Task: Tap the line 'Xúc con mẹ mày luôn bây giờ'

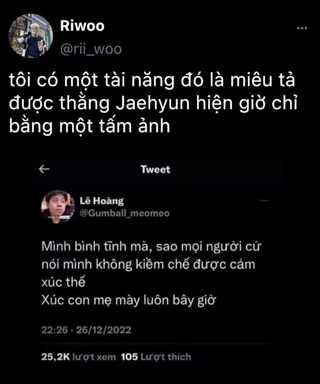Action: point(128,300)
